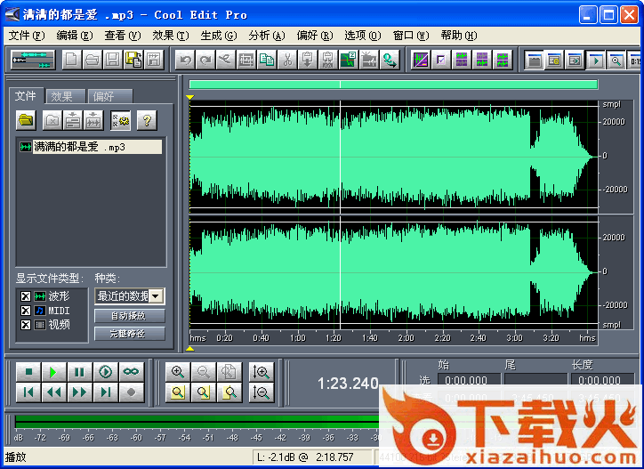
Task: Open the 分析(A) menu
Action: (x=267, y=36)
